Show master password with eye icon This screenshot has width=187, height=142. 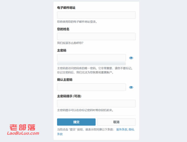coord(131,58)
